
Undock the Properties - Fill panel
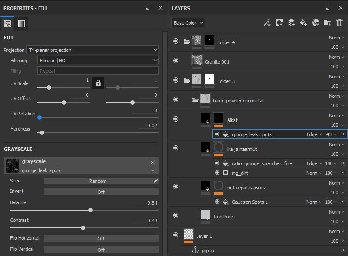point(148,8)
